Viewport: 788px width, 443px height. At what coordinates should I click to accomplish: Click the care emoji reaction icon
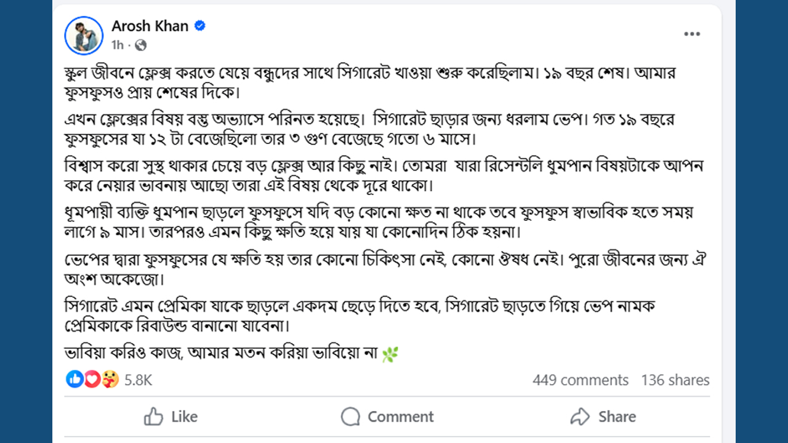pos(110,380)
